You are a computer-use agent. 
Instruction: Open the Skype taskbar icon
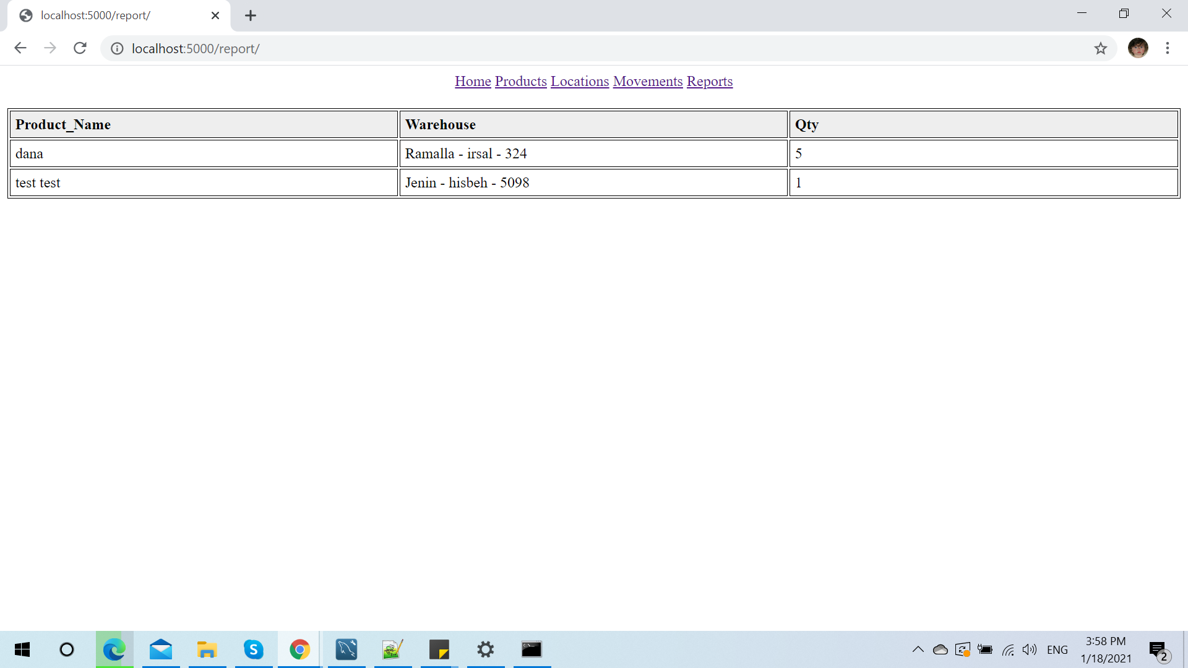253,649
